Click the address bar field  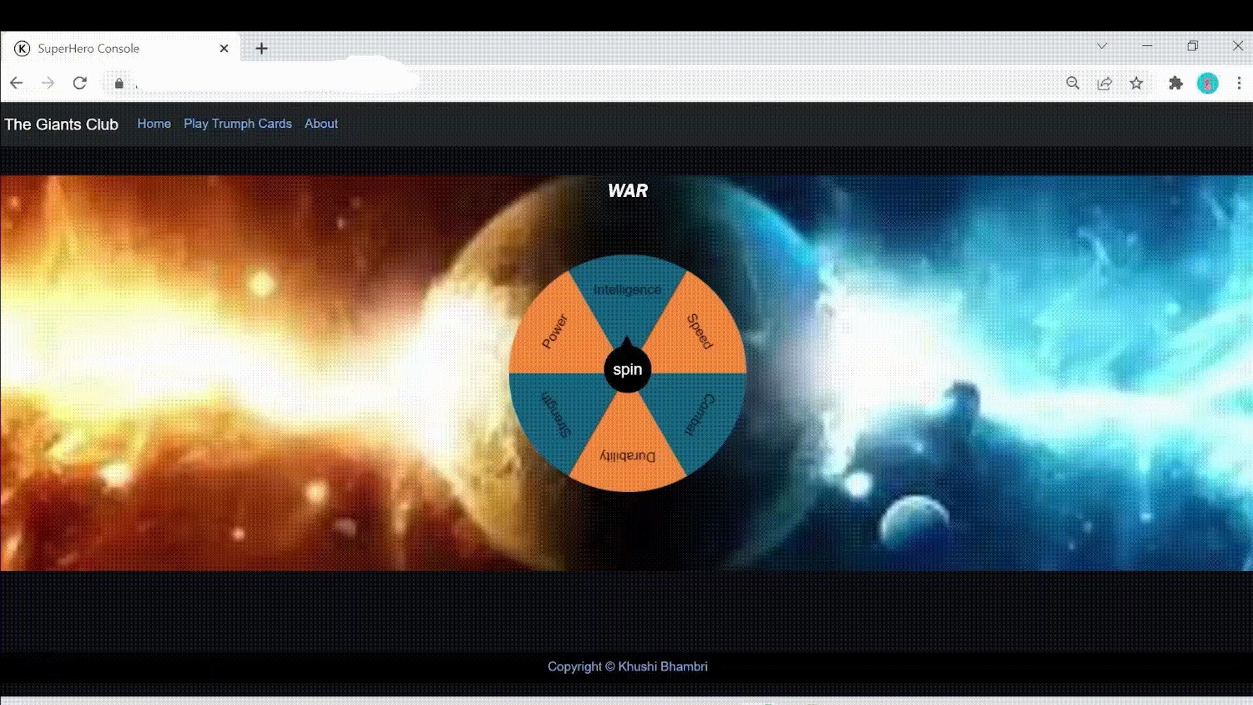[522, 83]
